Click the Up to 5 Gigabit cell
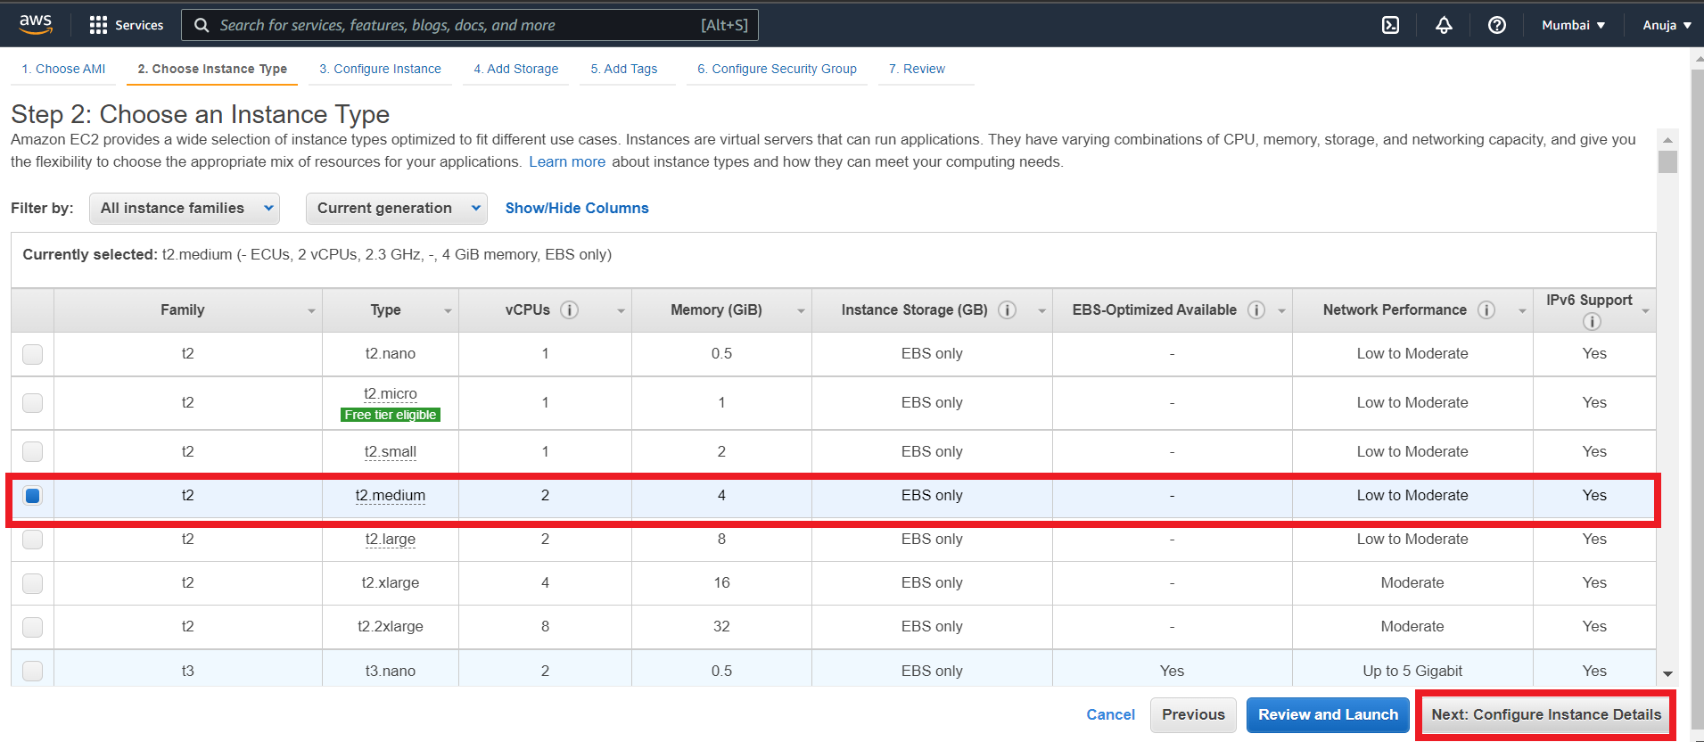Viewport: 1704px width, 742px height. point(1412,671)
